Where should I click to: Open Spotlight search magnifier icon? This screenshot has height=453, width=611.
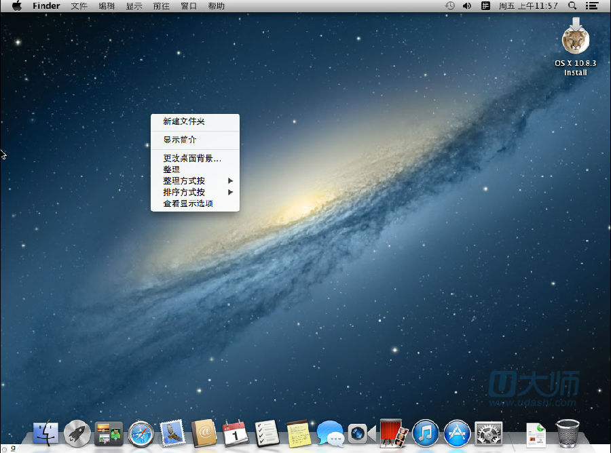[573, 6]
